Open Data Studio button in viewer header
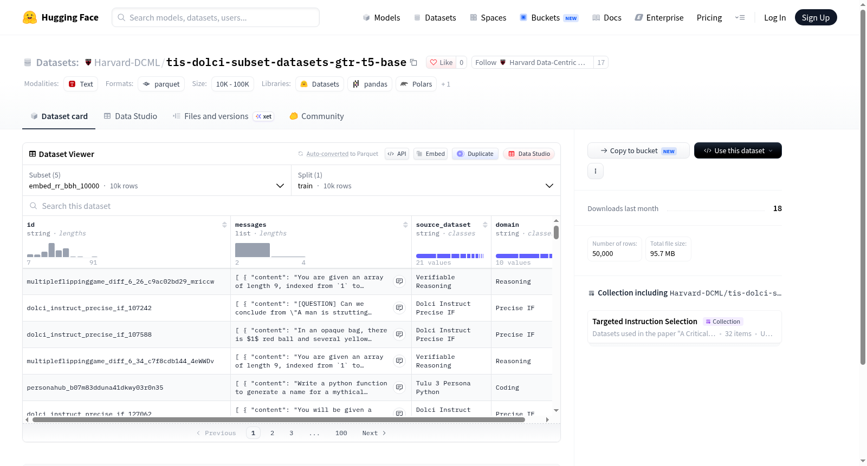 pos(529,154)
